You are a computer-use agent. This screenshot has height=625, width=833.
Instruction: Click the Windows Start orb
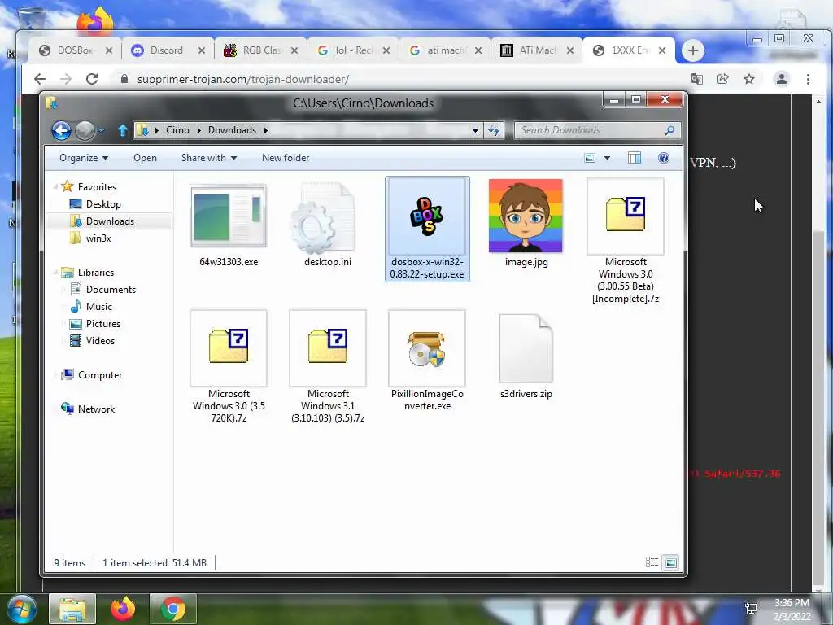pyautogui.click(x=20, y=609)
